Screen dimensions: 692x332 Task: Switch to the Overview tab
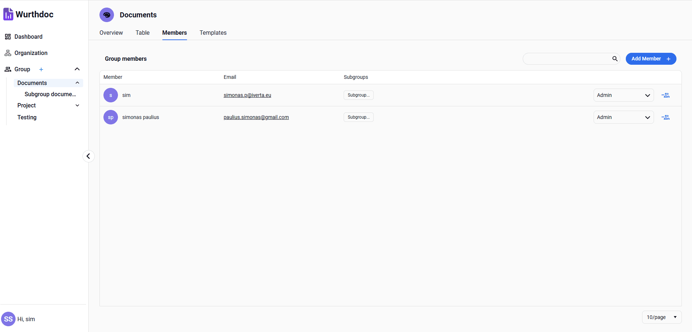tap(111, 33)
